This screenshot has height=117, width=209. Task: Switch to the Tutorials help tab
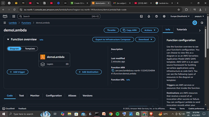[x=182, y=29]
